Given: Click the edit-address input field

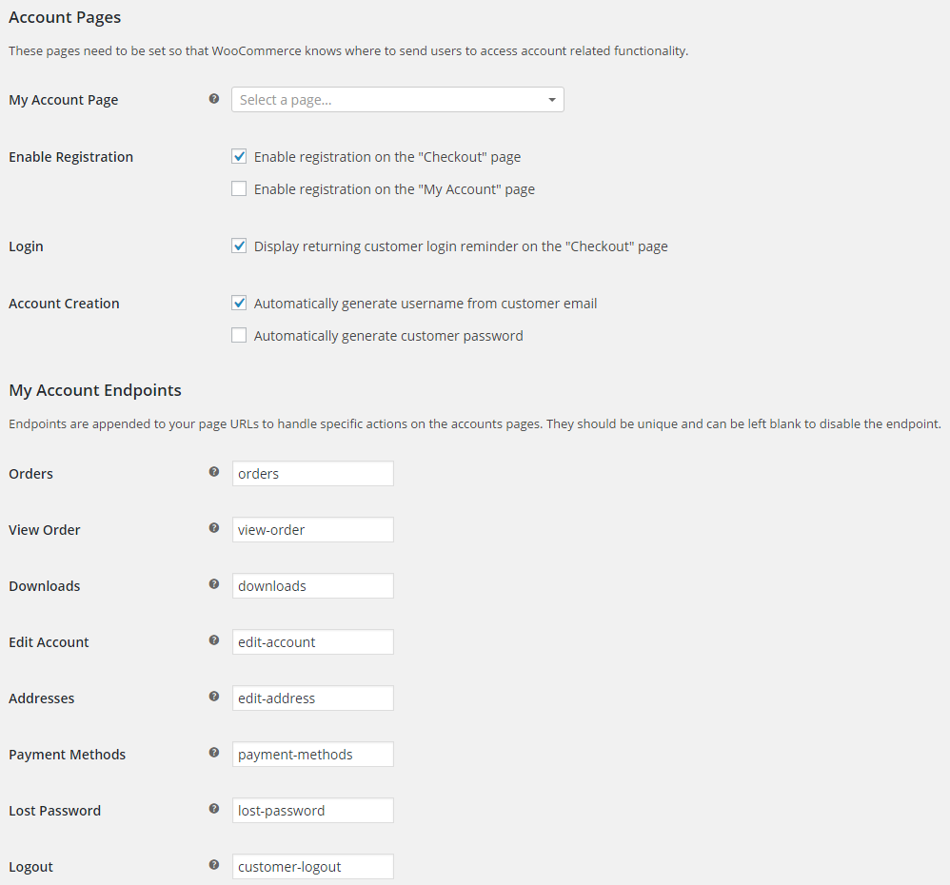Looking at the screenshot, I should (x=312, y=698).
